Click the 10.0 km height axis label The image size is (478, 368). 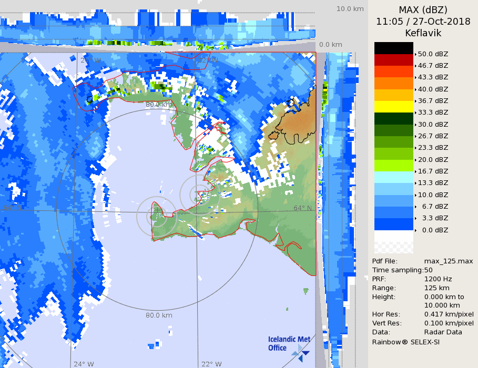coord(350,9)
